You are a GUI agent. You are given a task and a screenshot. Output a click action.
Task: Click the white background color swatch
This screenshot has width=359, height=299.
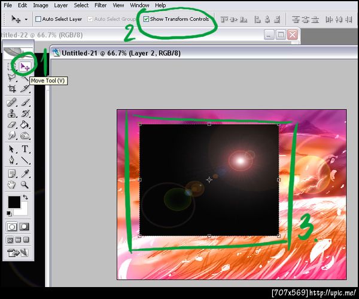(x=23, y=211)
